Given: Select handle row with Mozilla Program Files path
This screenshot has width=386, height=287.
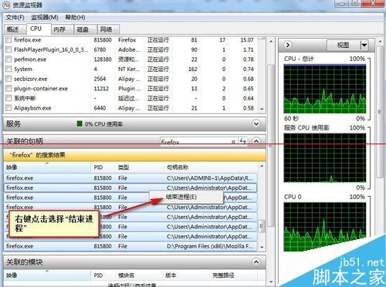Looking at the screenshot, I should (x=130, y=246).
